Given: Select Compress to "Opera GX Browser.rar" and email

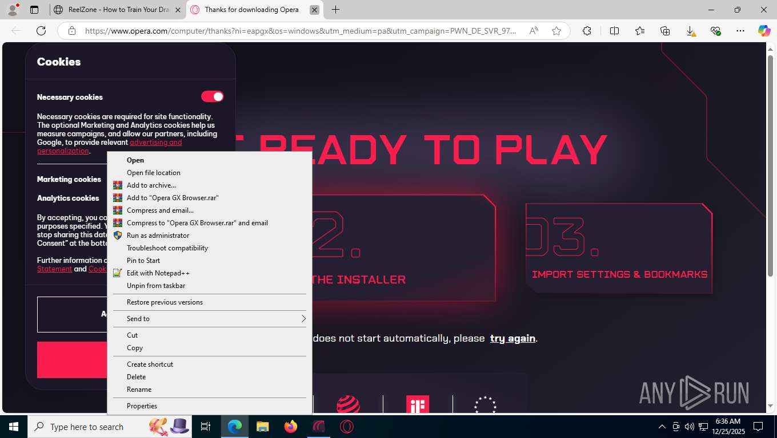Looking at the screenshot, I should pos(209,223).
